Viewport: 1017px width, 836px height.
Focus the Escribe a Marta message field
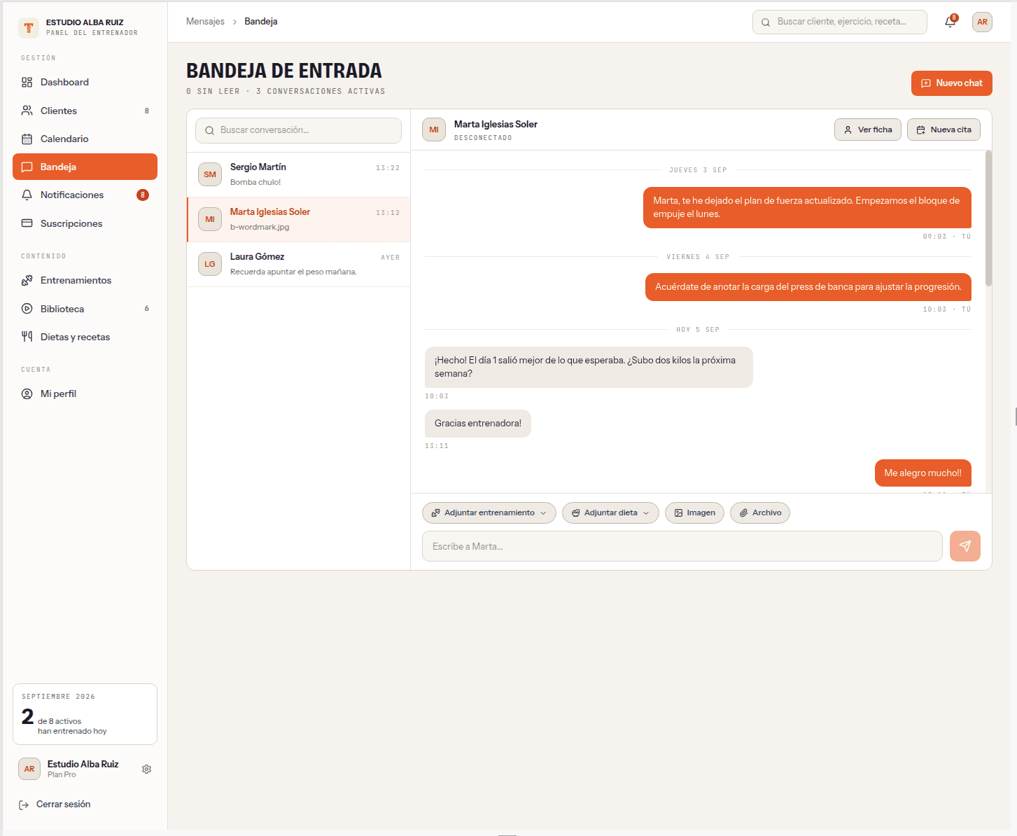tap(682, 546)
